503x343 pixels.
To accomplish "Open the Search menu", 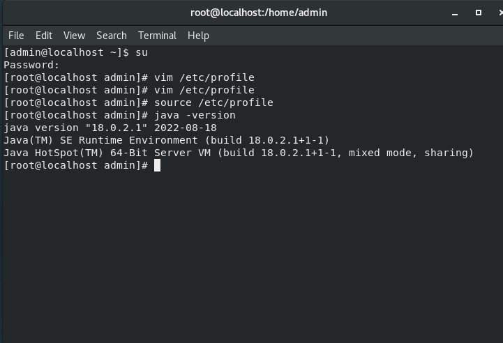I will click(112, 36).
